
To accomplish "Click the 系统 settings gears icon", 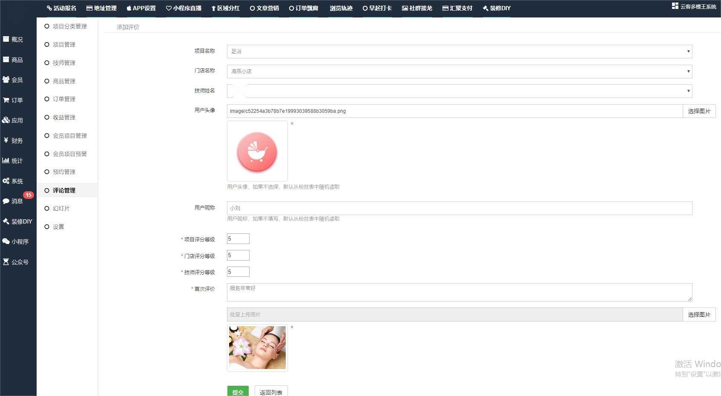I will pos(6,181).
